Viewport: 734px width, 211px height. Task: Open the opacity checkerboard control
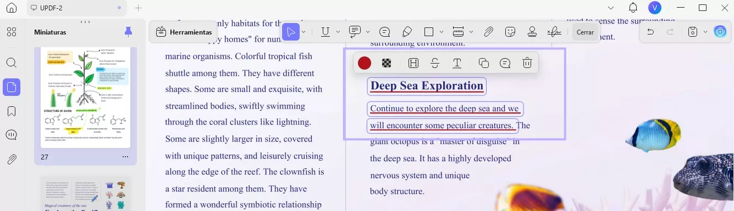pos(387,63)
